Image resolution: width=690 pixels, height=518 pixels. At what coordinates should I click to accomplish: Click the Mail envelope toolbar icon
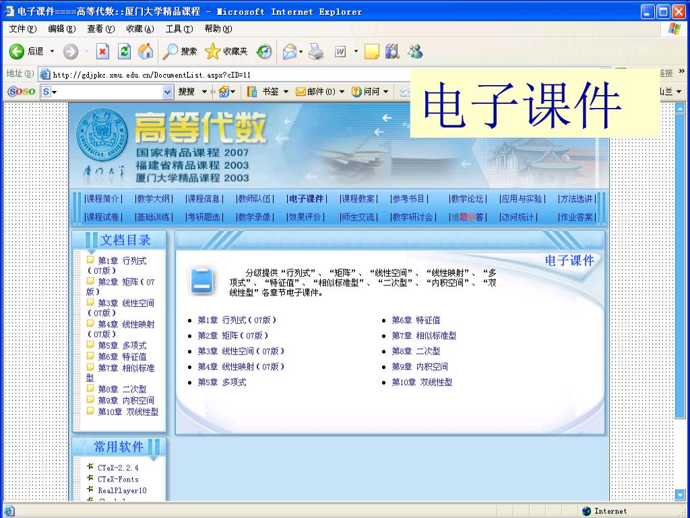point(290,52)
